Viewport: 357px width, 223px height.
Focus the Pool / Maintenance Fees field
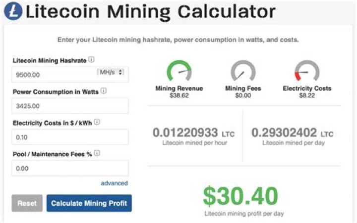pos(70,168)
